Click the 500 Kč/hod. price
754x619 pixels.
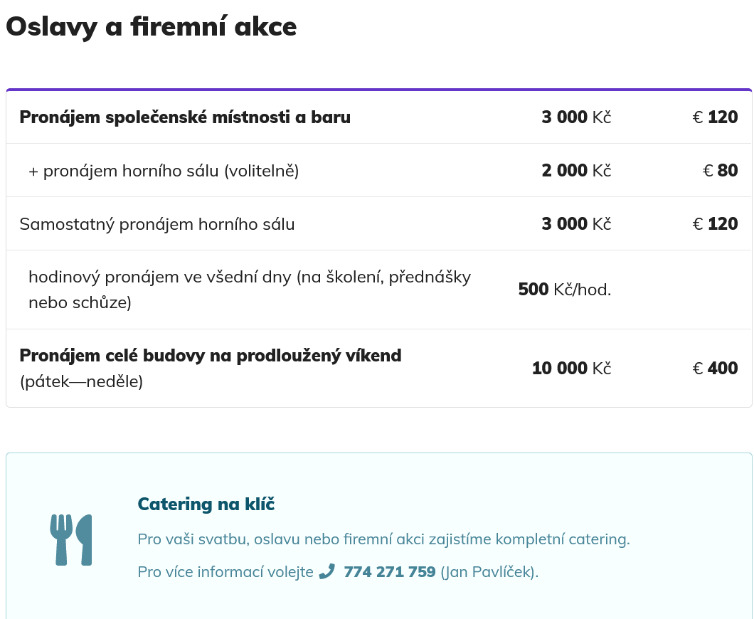(565, 290)
